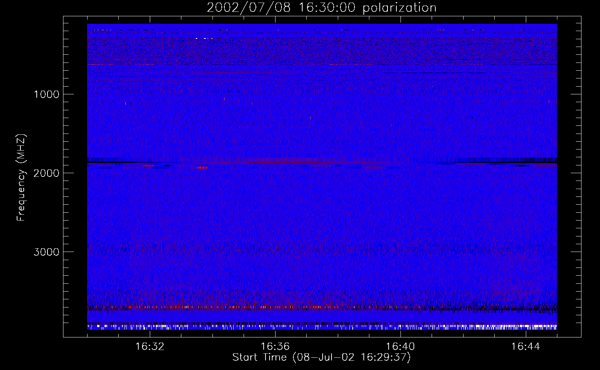The image size is (600, 370).
Task: Click the 16:44 time tick label
Action: (525, 347)
